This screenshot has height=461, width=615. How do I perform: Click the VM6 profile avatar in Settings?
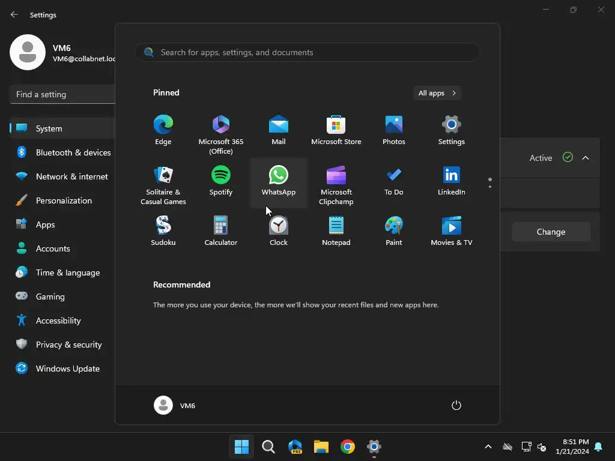pos(28,52)
